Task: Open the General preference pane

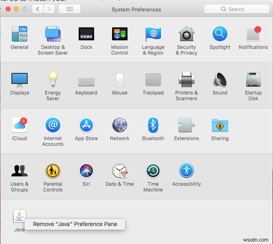Action: pos(19,34)
